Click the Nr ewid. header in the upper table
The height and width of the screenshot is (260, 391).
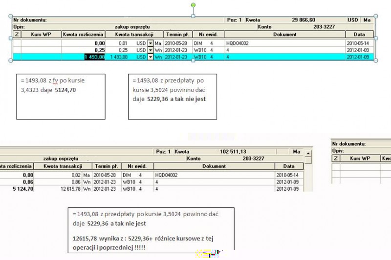(x=209, y=34)
